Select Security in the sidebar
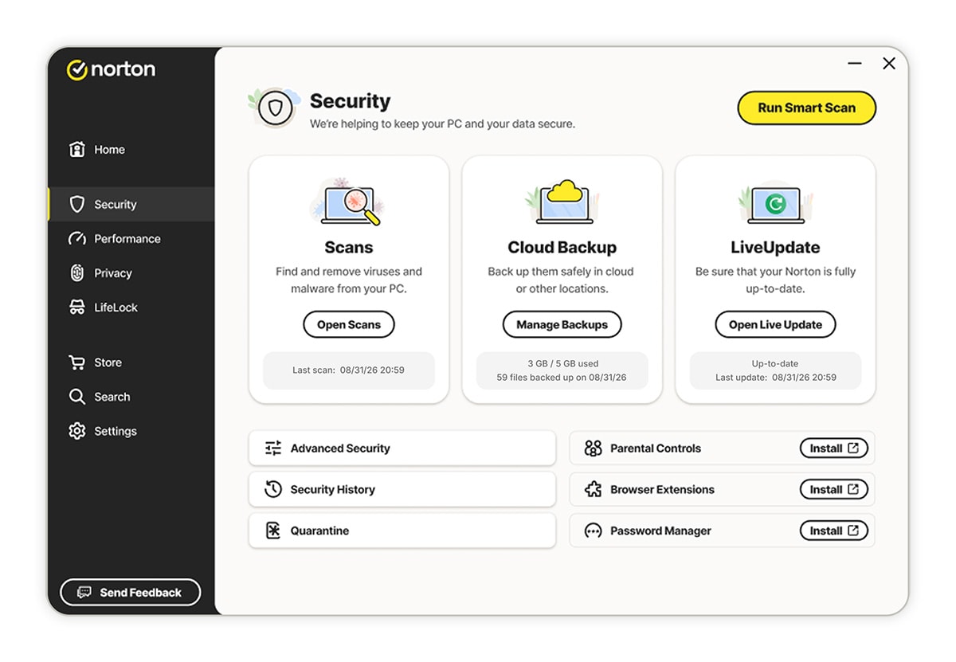The width and height of the screenshot is (956, 662). click(x=131, y=204)
